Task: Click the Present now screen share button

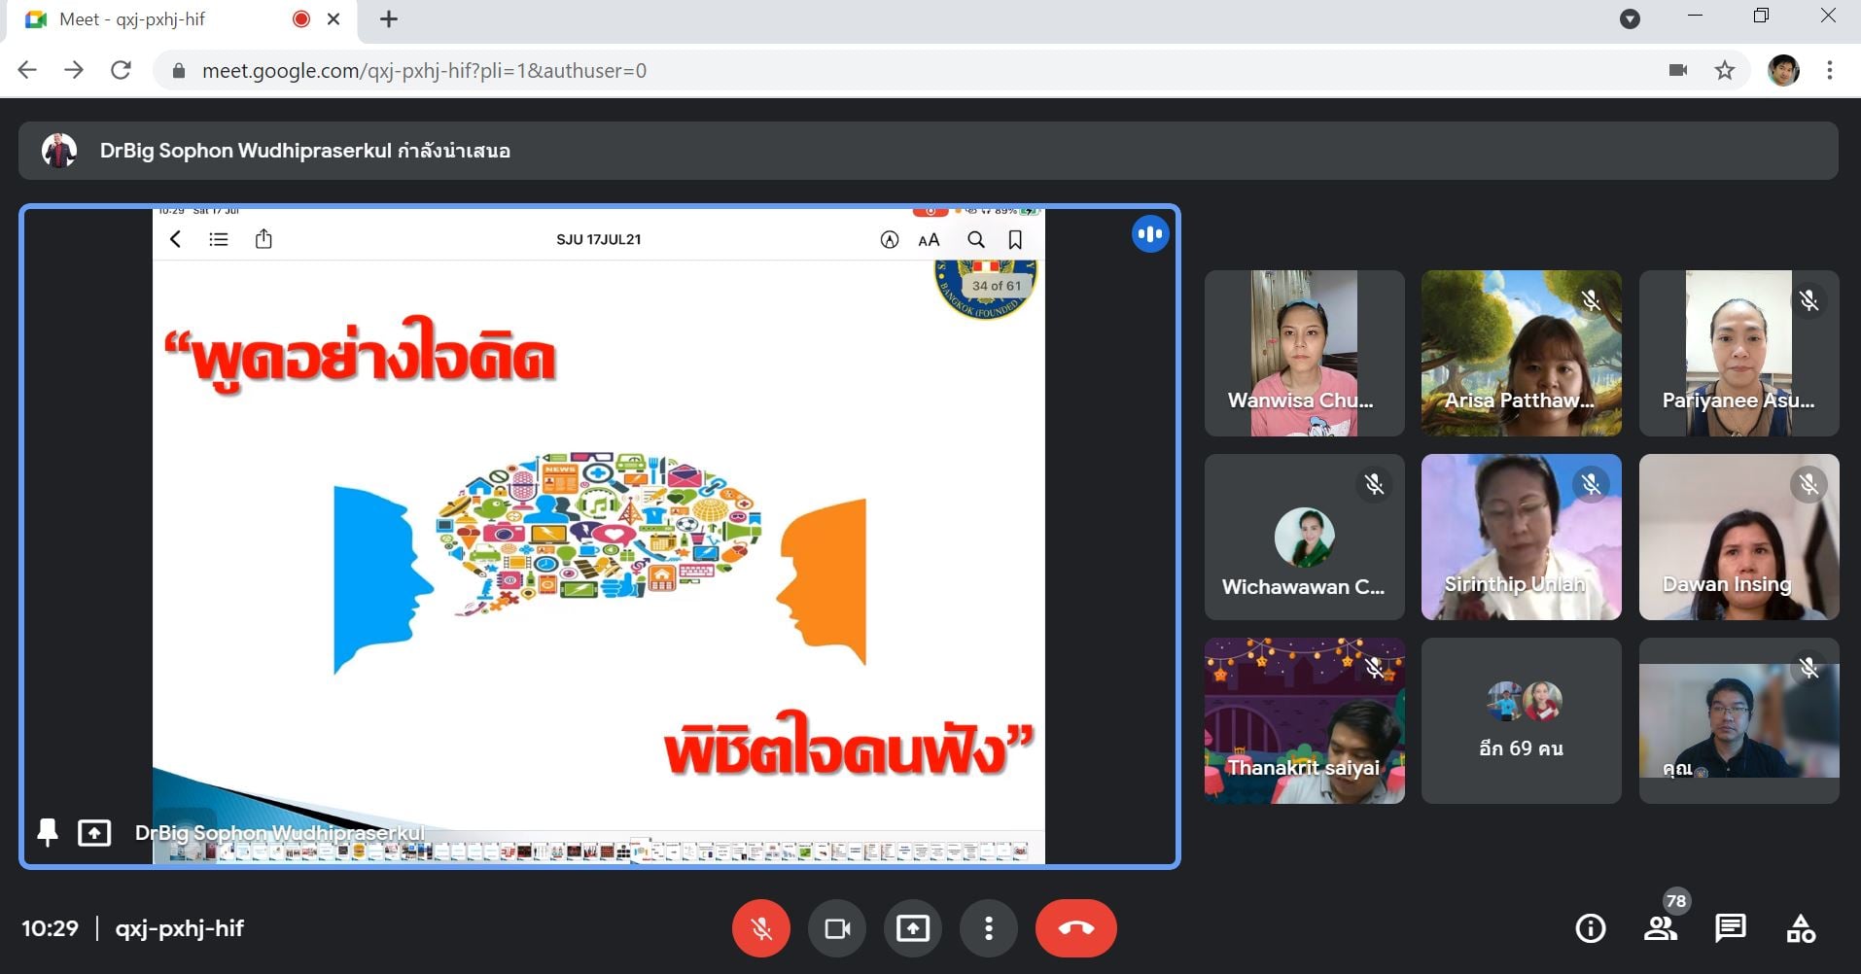Action: [912, 928]
